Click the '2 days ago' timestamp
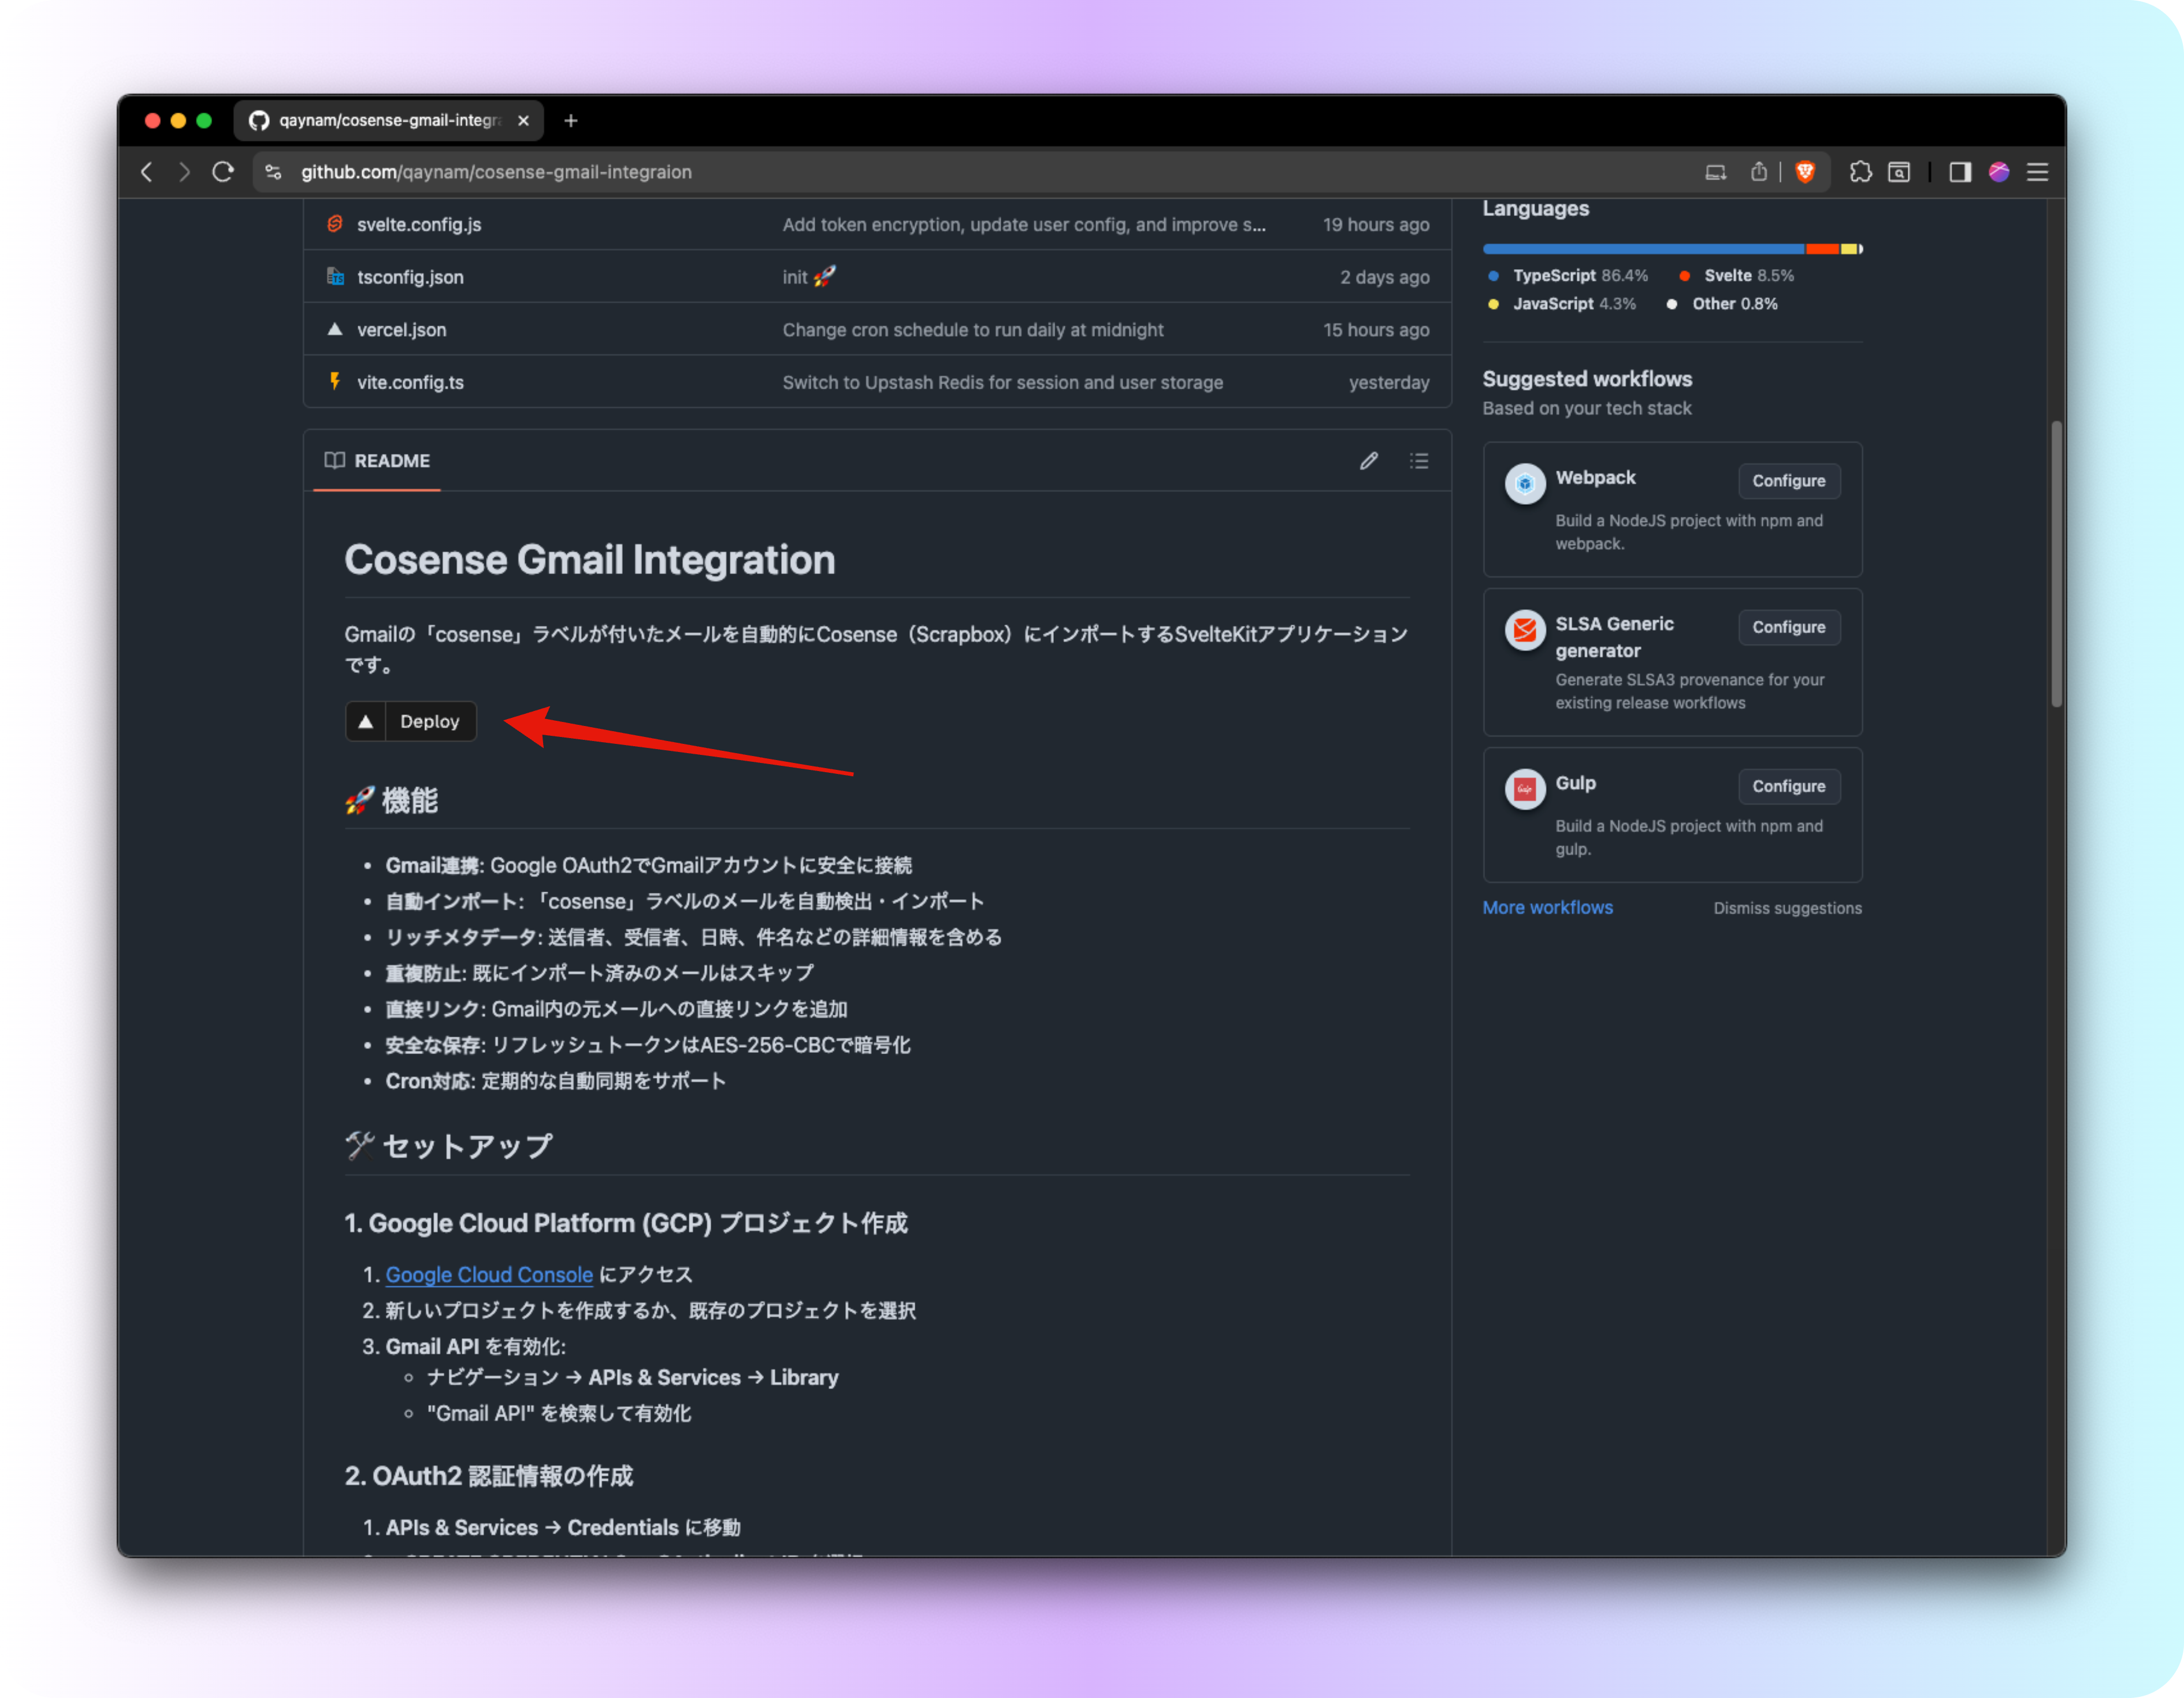The height and width of the screenshot is (1698, 2184). click(x=1384, y=277)
